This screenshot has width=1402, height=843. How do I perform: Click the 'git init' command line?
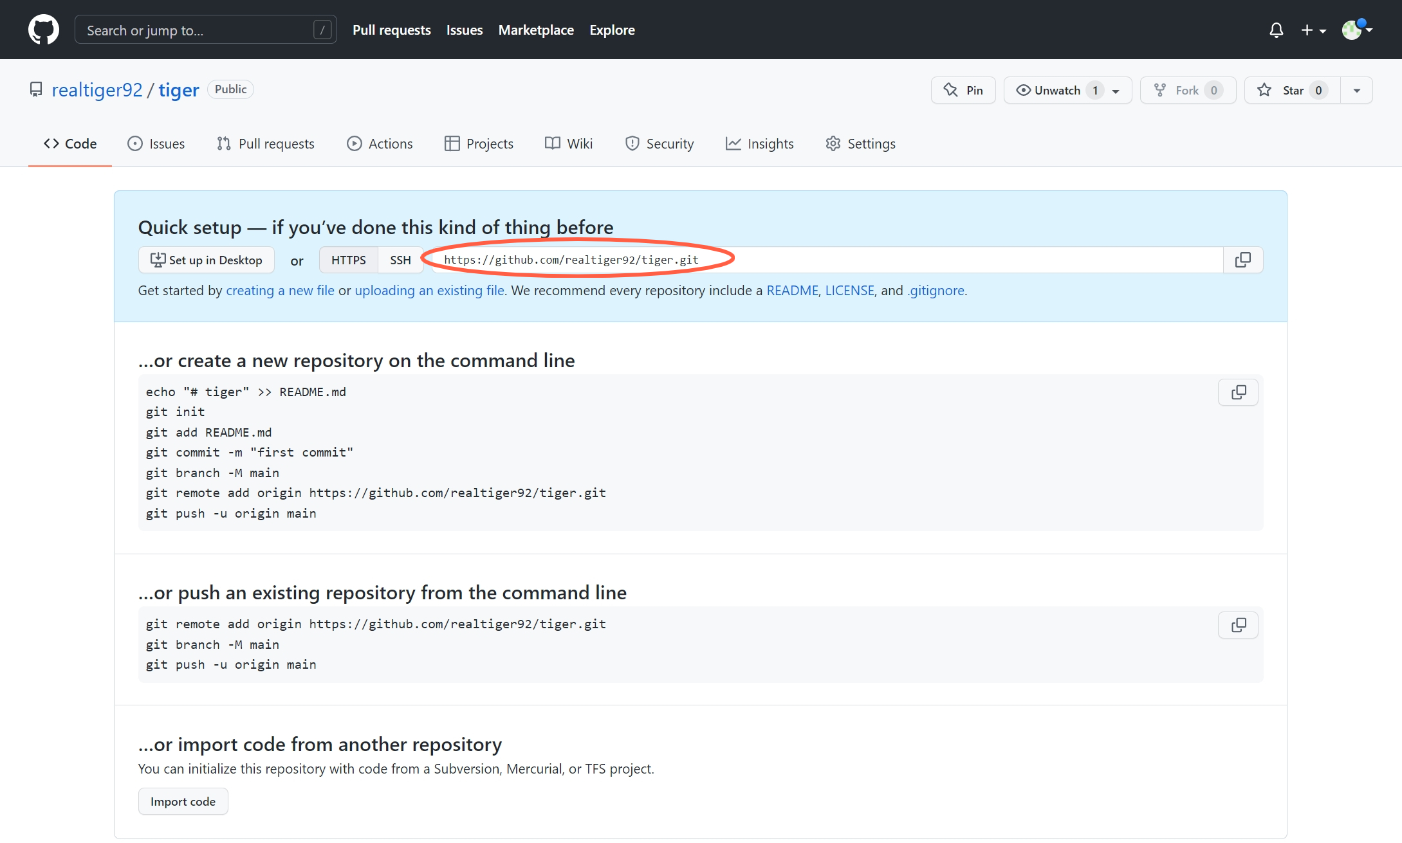pos(175,412)
